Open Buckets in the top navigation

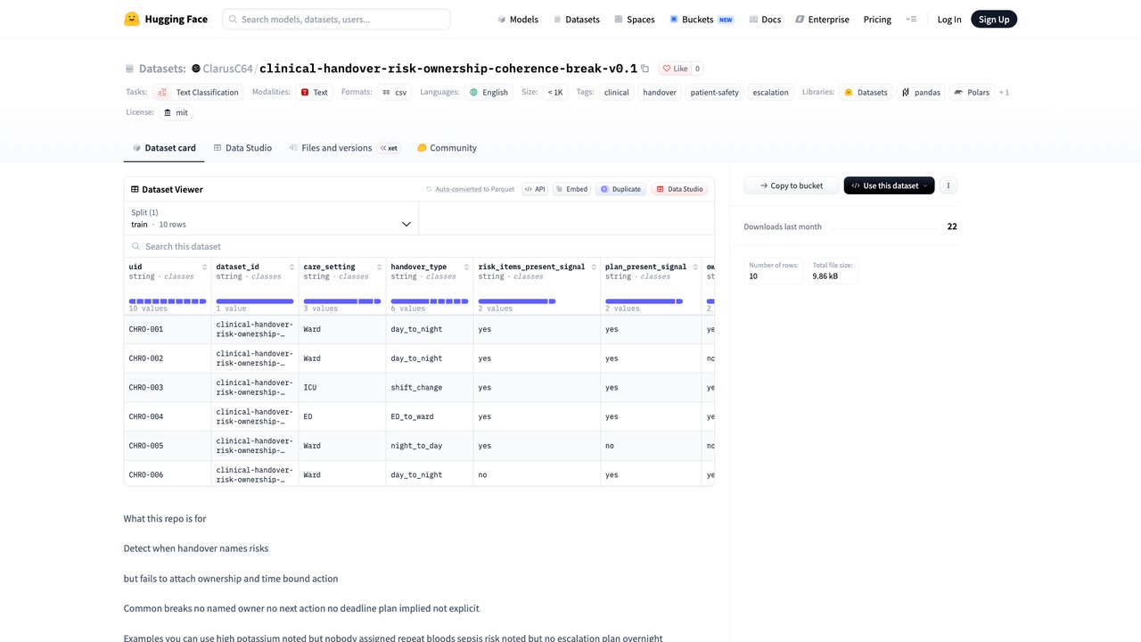tap(702, 19)
